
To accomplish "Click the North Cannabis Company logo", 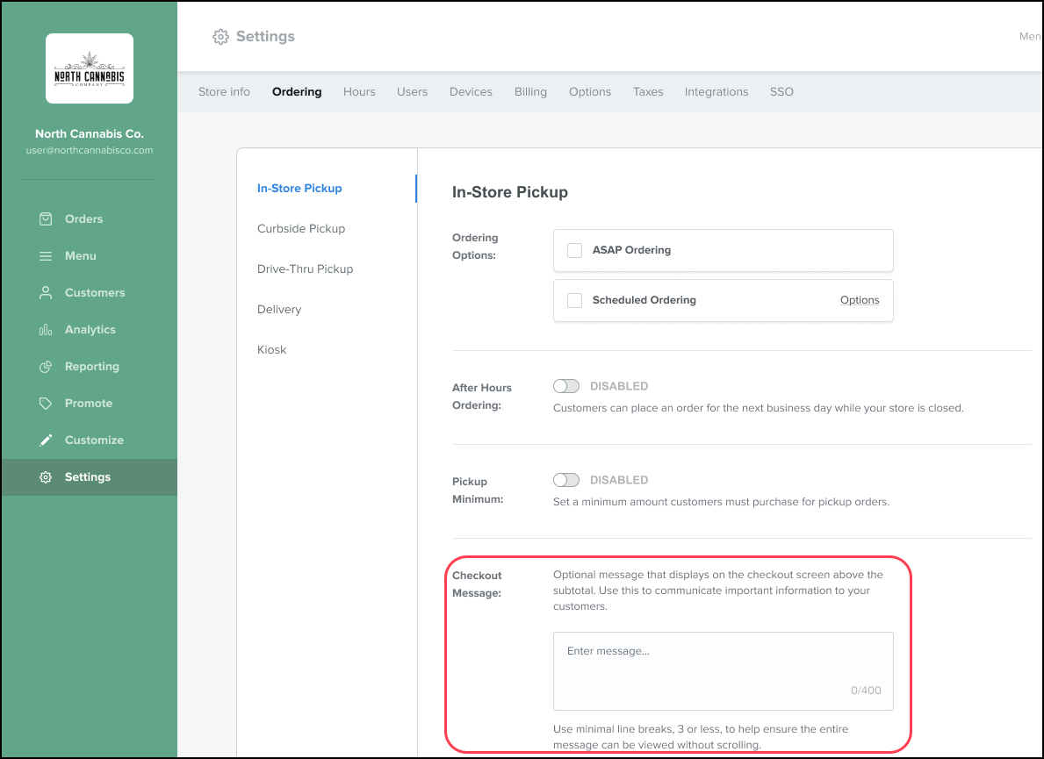I will point(90,68).
